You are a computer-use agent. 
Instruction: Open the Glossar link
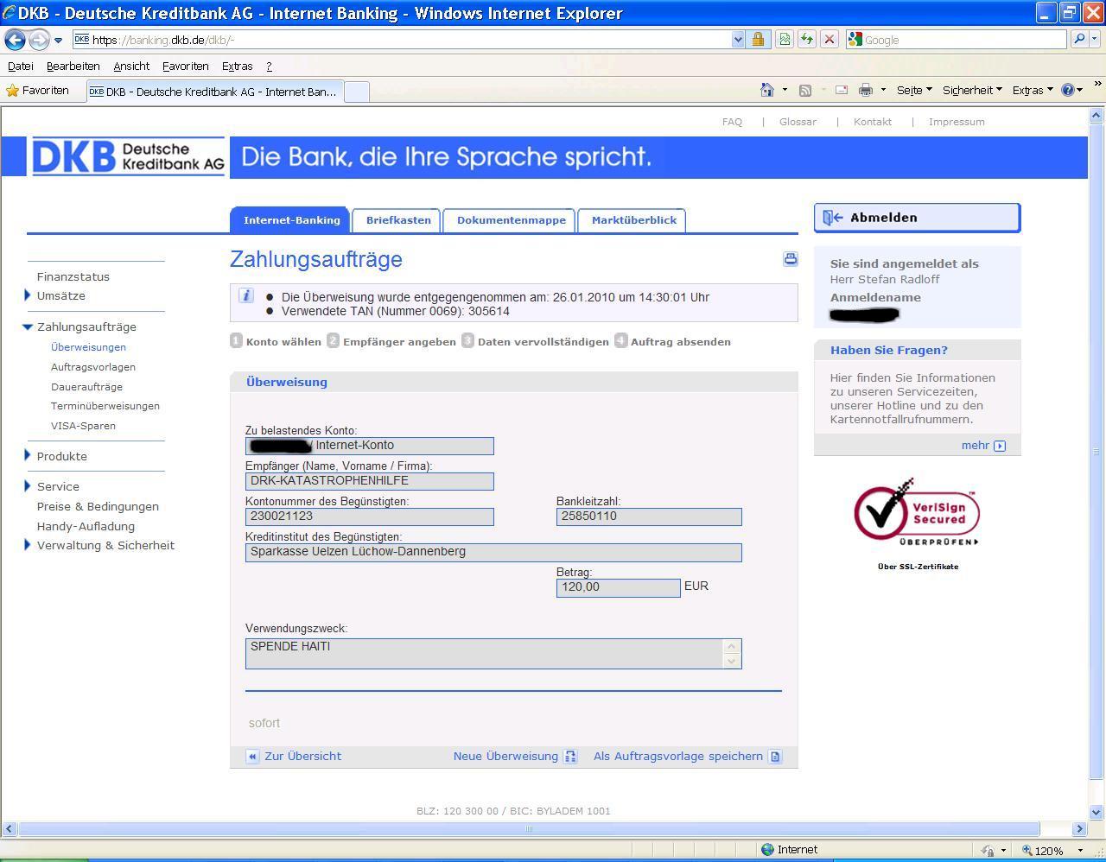coord(798,122)
